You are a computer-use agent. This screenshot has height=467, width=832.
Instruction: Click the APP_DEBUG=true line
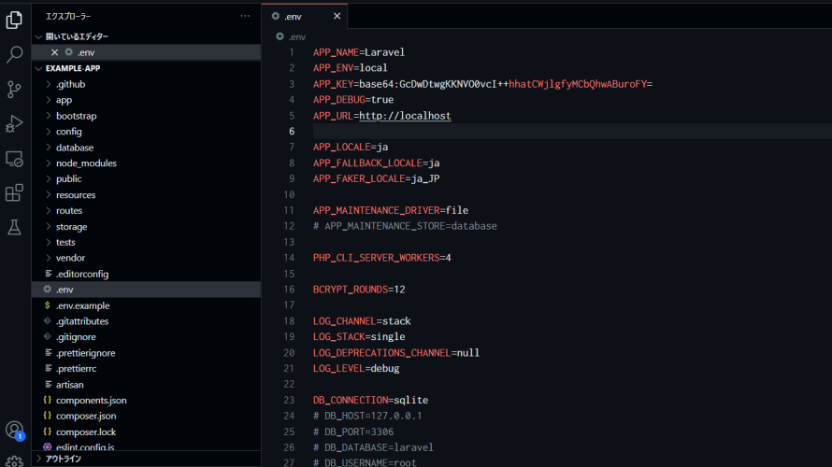tap(353, 100)
